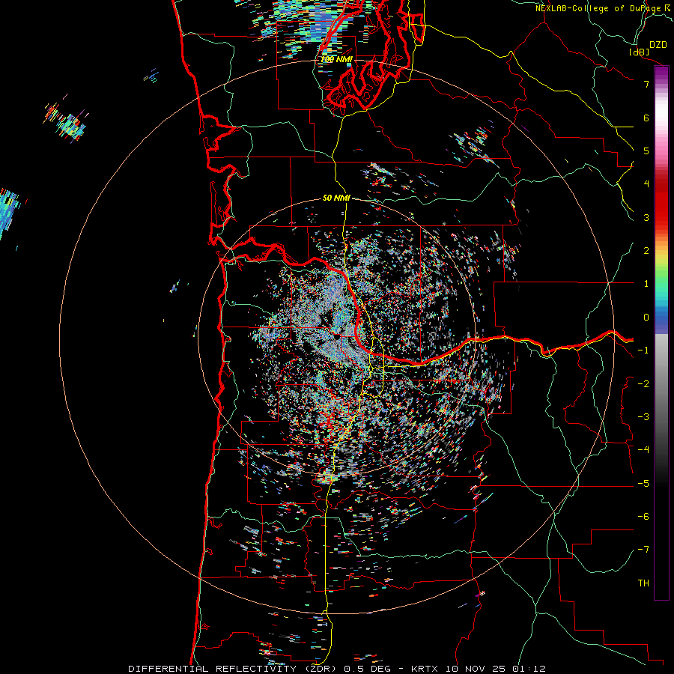Click the DIFFERENTIAL REFLECTIVITY (ZDR) title text
The width and height of the screenshot is (674, 674).
pos(234,669)
